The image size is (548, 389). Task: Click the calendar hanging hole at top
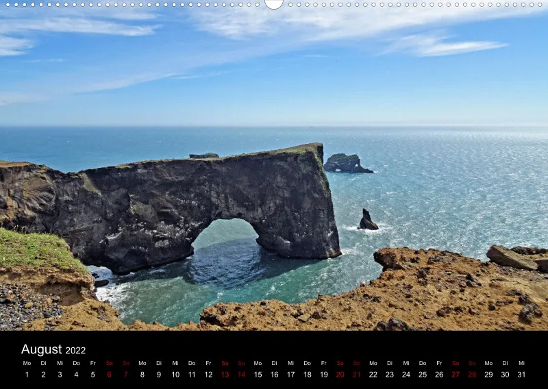pos(274,3)
